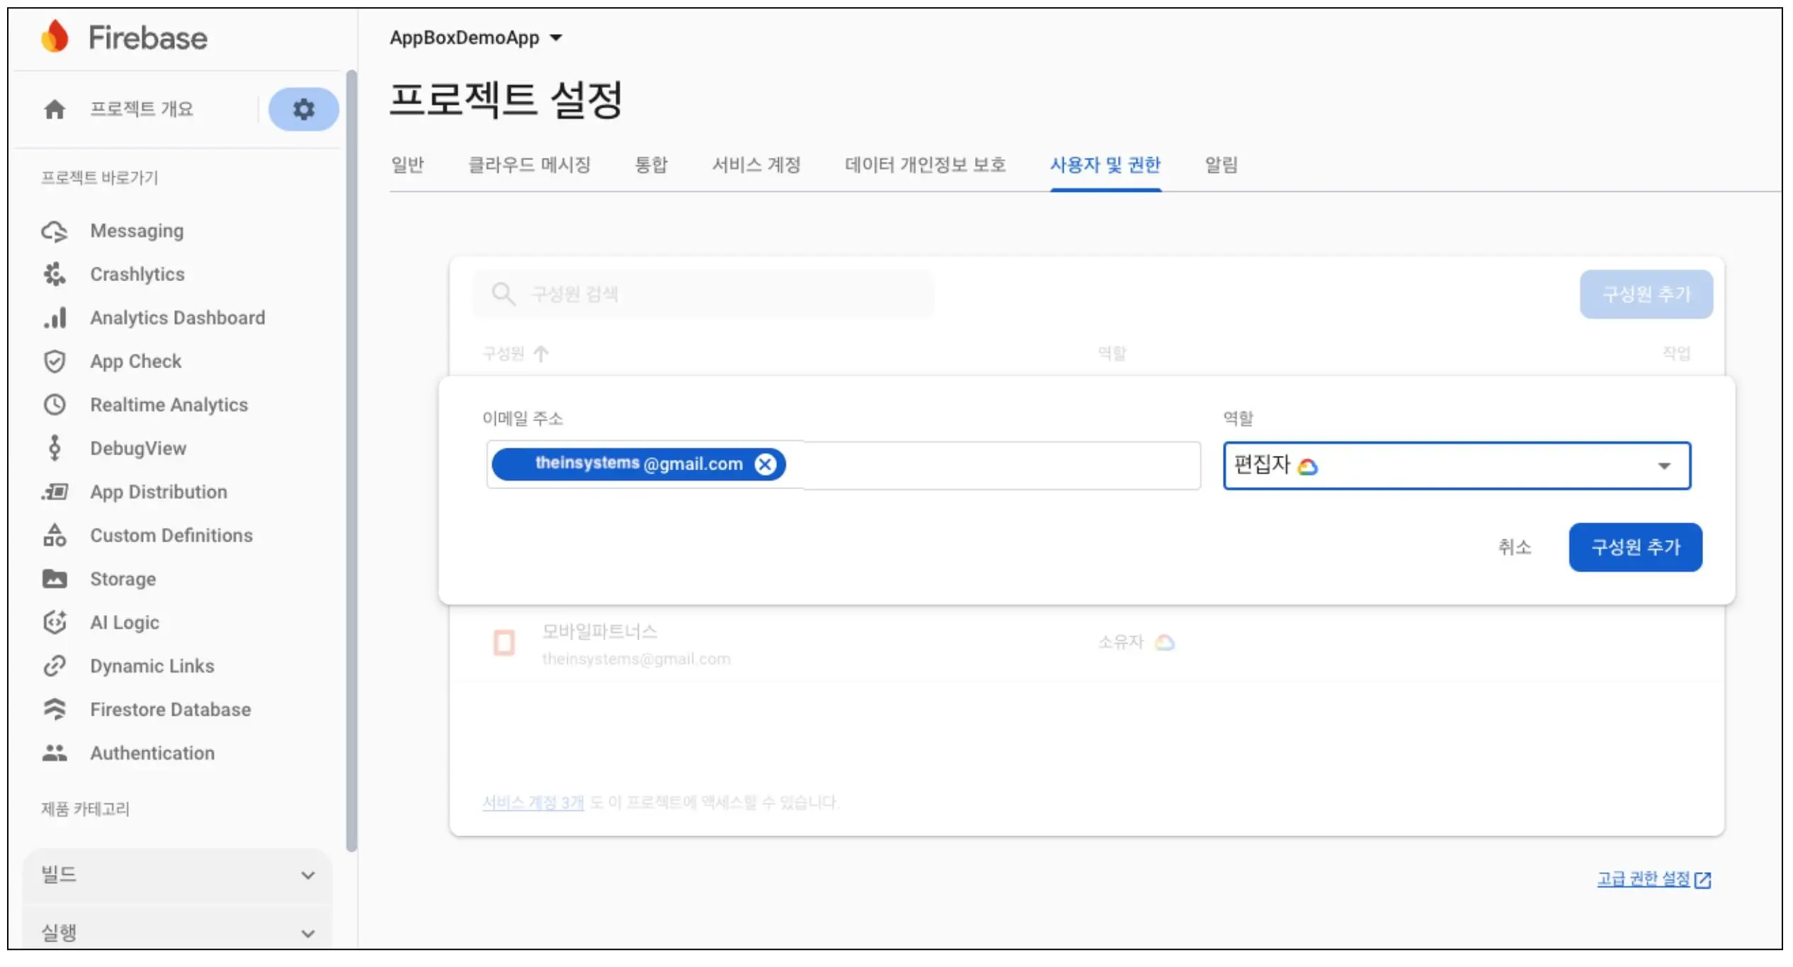Click the Storage image folder icon
This screenshot has width=1793, height=967.
click(x=55, y=579)
